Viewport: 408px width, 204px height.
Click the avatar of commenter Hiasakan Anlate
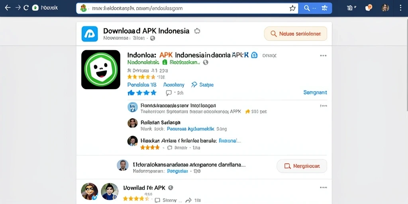pyautogui.click(x=132, y=141)
